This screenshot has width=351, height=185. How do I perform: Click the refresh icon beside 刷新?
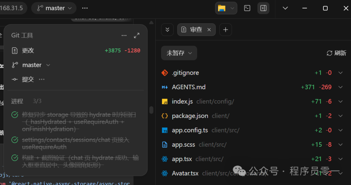[x=330, y=53]
